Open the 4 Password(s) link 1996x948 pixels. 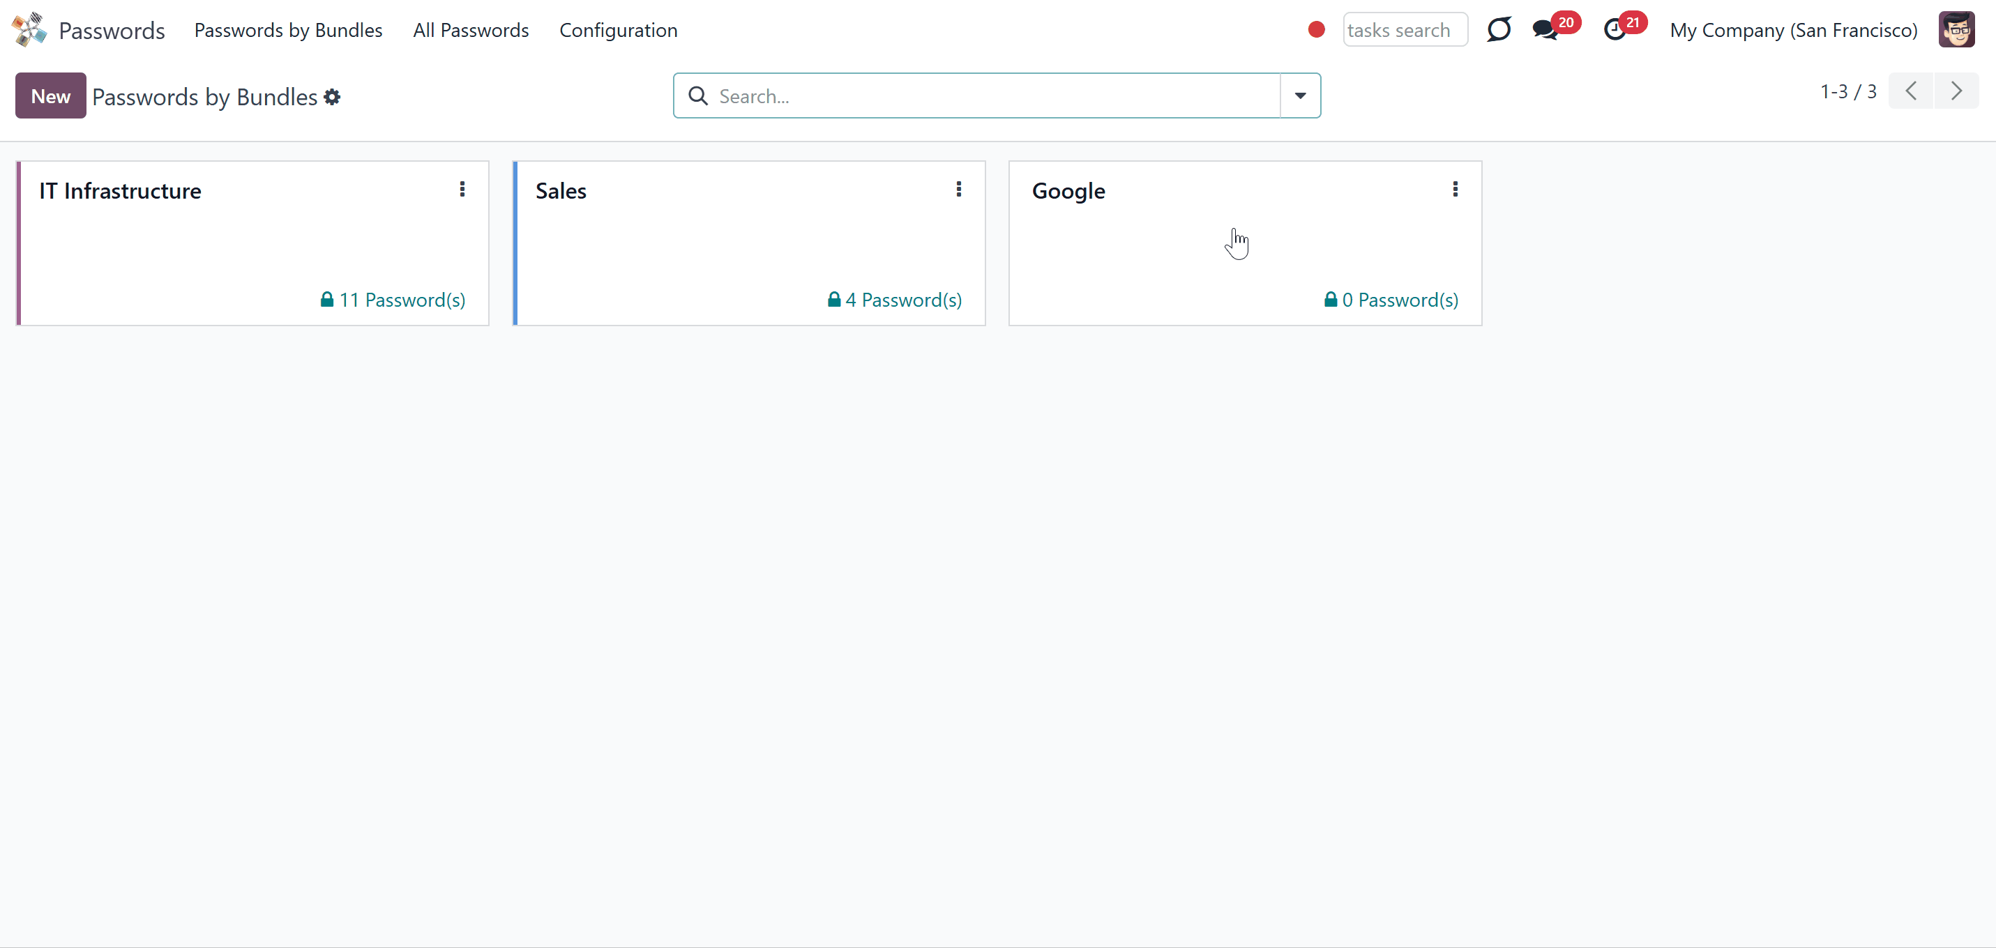click(895, 300)
